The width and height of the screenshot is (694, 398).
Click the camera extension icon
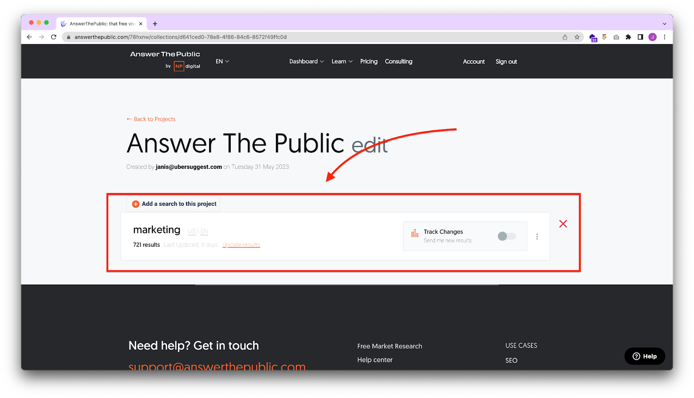[x=616, y=37]
